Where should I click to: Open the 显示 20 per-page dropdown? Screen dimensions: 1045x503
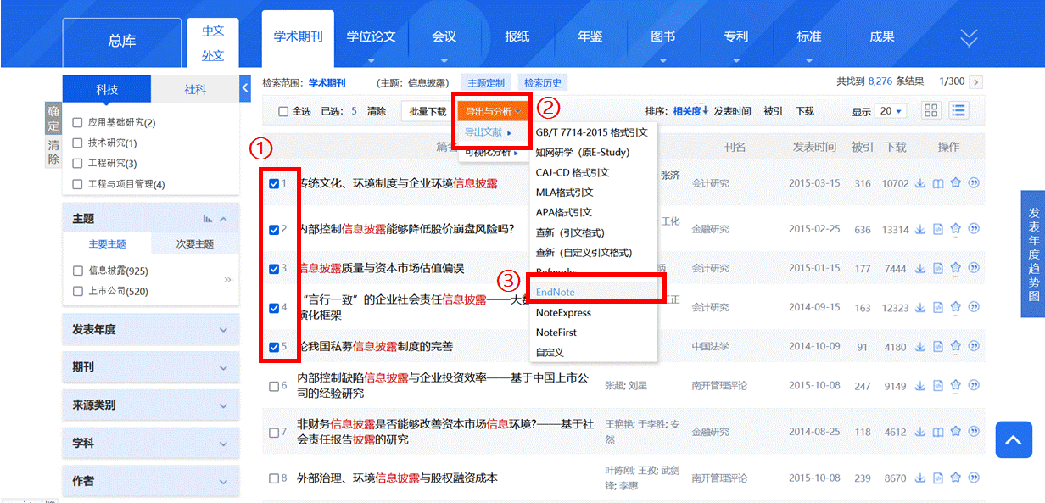[890, 111]
